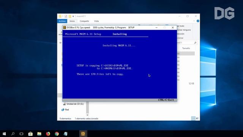Open taskbar search
243x137 pixels.
pyautogui.click(x=13, y=134)
